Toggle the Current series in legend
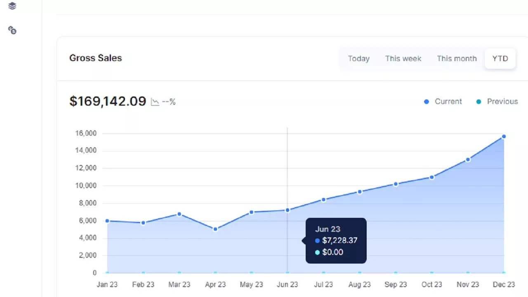The height and width of the screenshot is (297, 528). click(x=443, y=101)
